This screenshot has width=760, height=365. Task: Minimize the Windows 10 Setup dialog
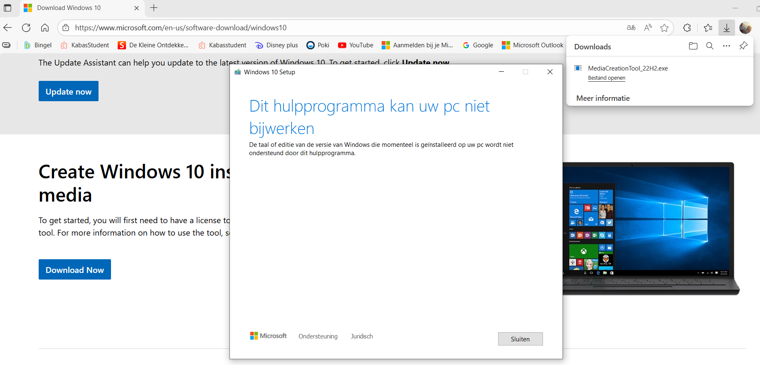[501, 72]
